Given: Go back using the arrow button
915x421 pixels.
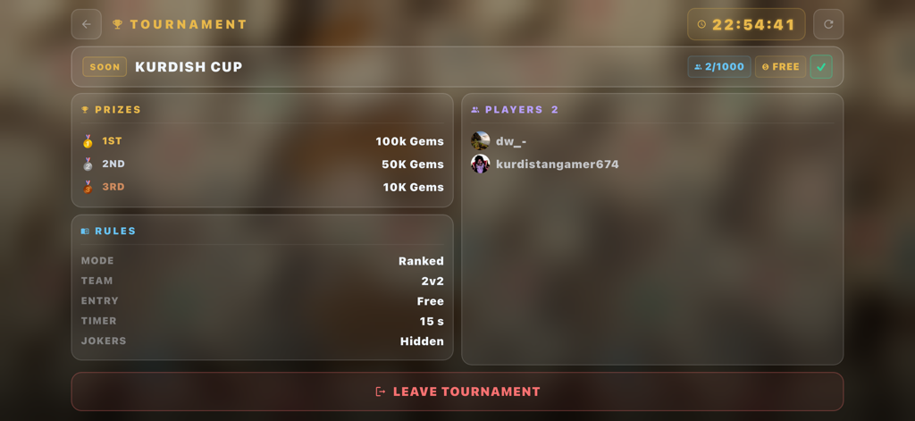Looking at the screenshot, I should click(x=87, y=24).
